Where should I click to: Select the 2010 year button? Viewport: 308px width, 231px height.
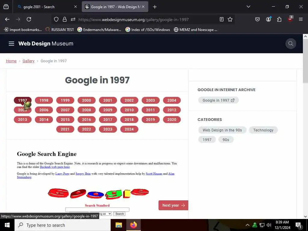pyautogui.click(x=129, y=110)
